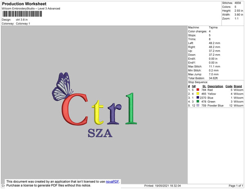
Task: Click the St. column header
Action: [x=205, y=86]
